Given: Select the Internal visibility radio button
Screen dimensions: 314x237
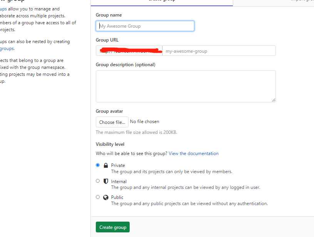Looking at the screenshot, I should coord(98,181).
